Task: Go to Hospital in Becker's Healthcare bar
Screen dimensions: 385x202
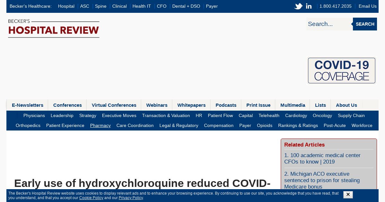Action: click(x=66, y=6)
